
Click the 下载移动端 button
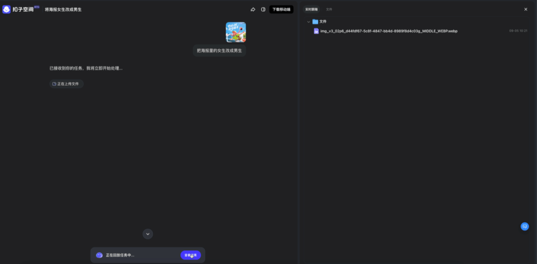pyautogui.click(x=281, y=9)
